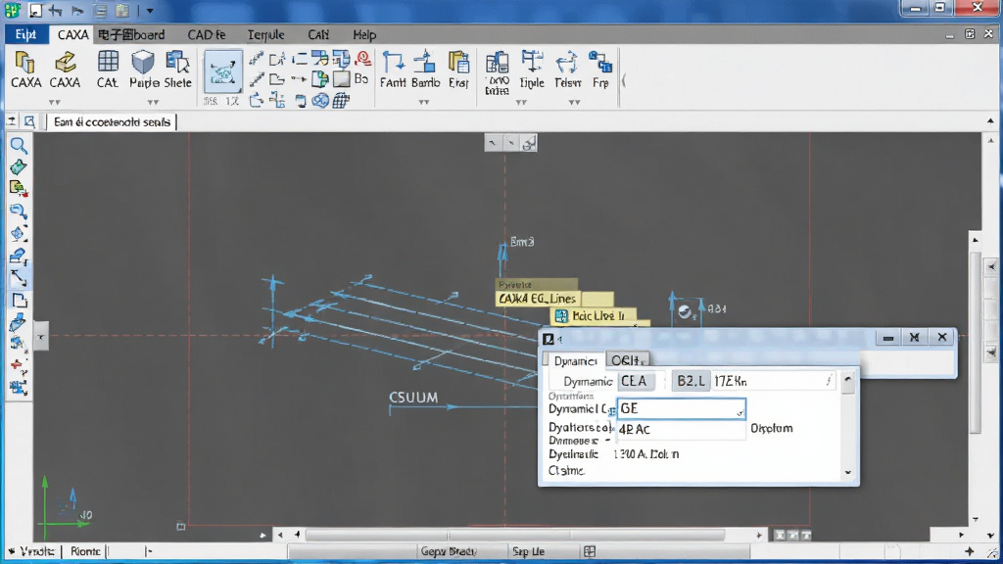
Task: Select the large highlighted sketch tool button
Action: [x=222, y=71]
